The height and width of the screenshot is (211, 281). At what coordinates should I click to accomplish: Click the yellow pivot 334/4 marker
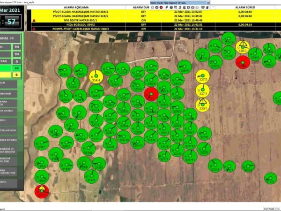pos(97,77)
